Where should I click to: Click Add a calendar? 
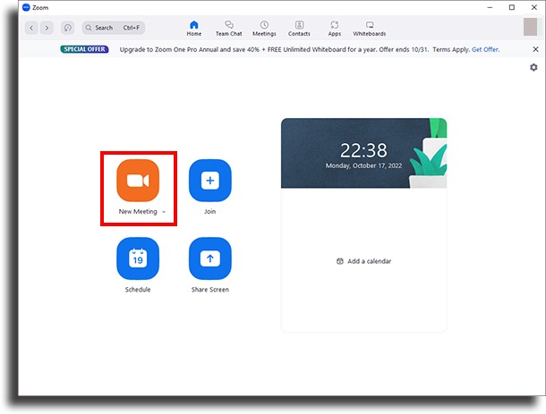pyautogui.click(x=363, y=261)
